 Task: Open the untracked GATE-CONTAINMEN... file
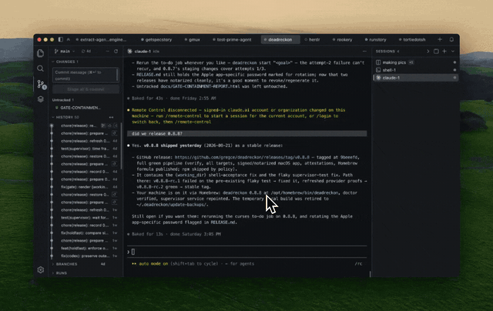80,108
